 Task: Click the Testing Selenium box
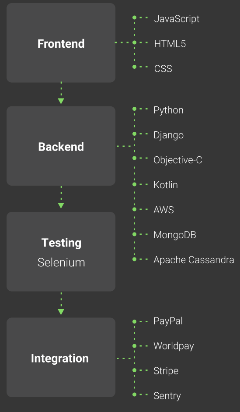61,251
